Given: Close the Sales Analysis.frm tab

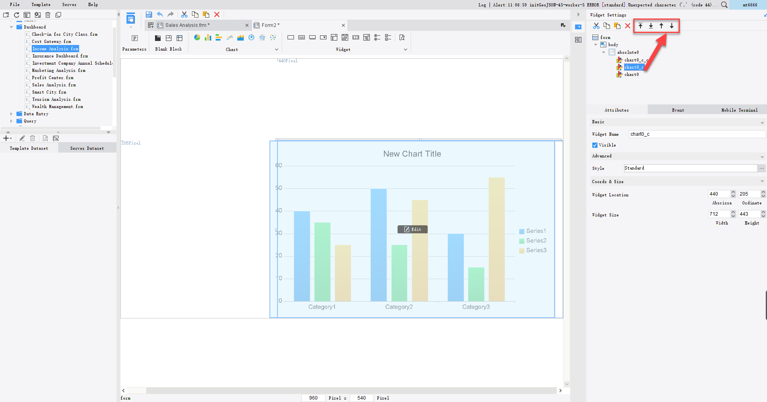Looking at the screenshot, I should 247,25.
